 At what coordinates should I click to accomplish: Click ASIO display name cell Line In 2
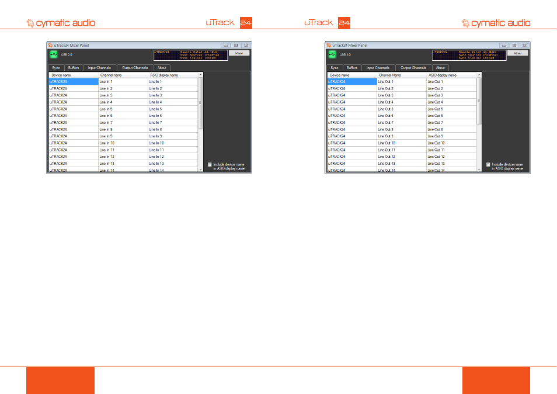pos(173,88)
